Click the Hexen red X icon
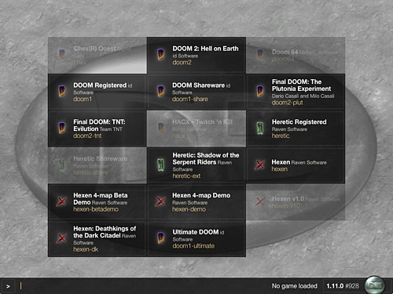 click(260, 165)
